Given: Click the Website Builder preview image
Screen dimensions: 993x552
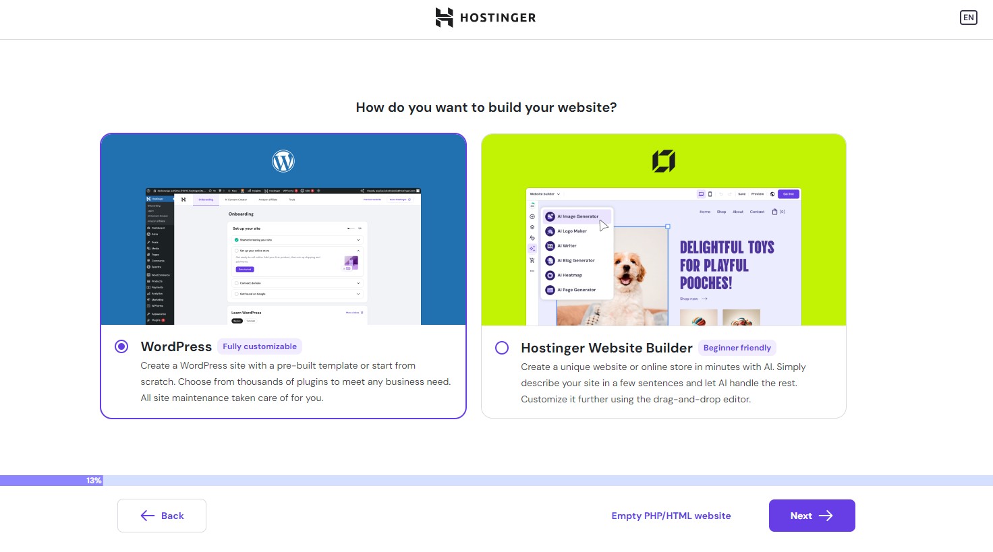Looking at the screenshot, I should pyautogui.click(x=664, y=257).
